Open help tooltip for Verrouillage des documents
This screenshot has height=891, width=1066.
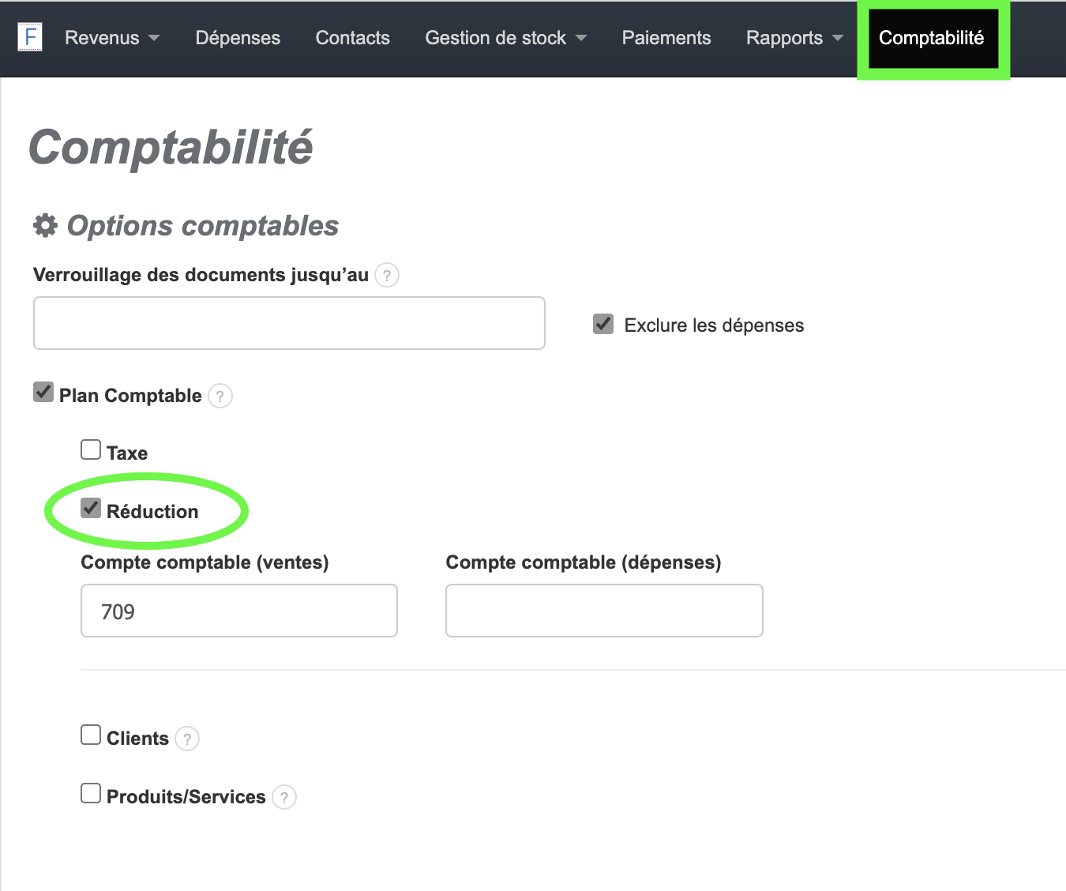(x=387, y=275)
